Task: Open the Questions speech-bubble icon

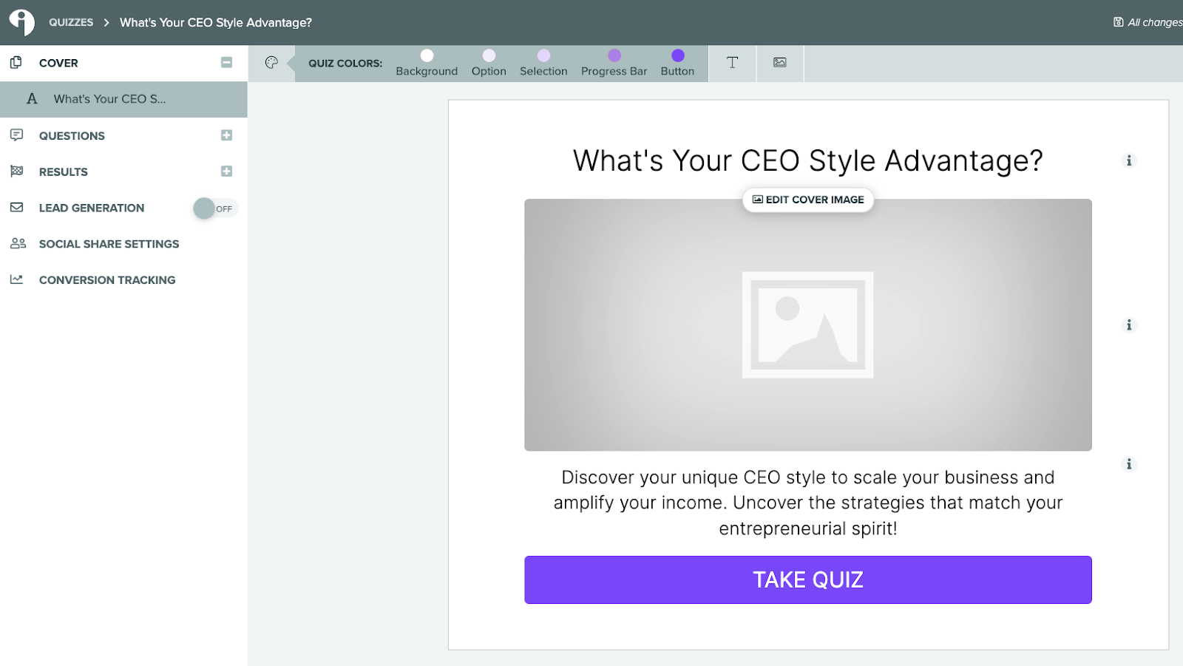Action: click(x=16, y=135)
